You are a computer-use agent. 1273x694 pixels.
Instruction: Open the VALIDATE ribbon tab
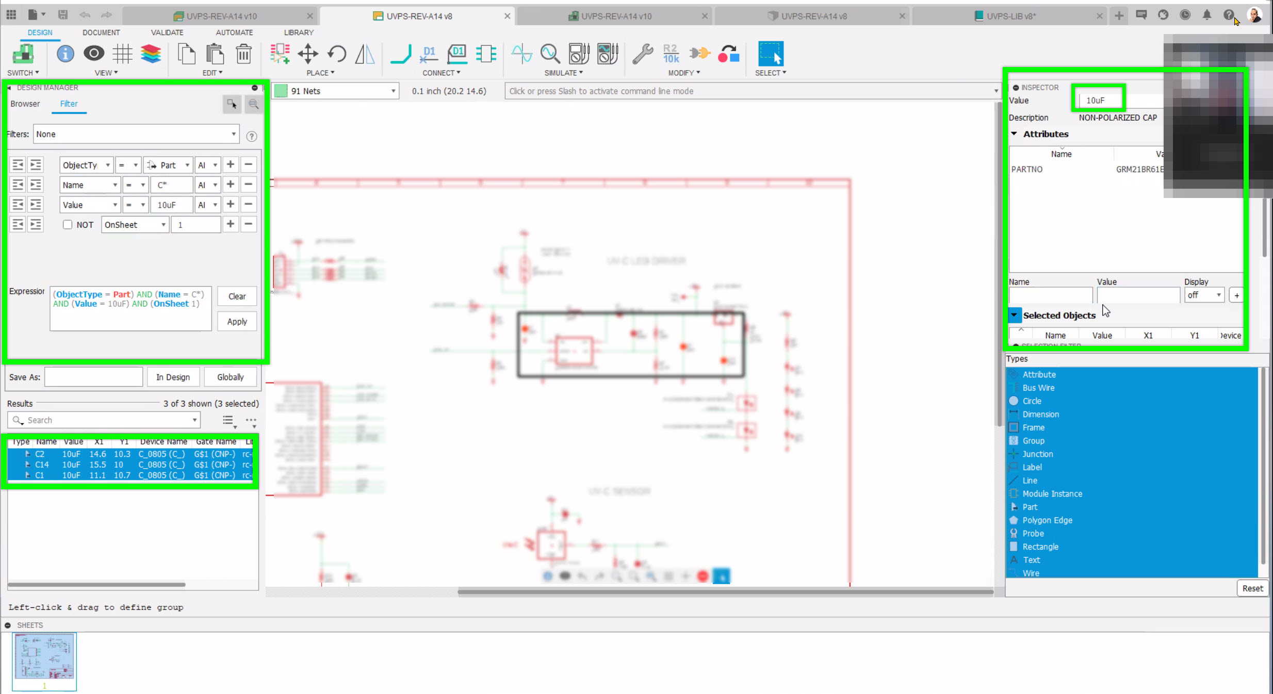tap(167, 32)
